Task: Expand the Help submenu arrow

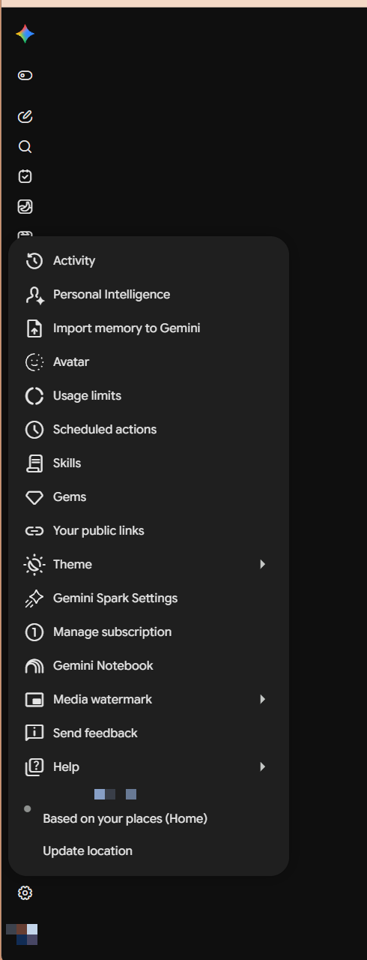Action: 262,766
